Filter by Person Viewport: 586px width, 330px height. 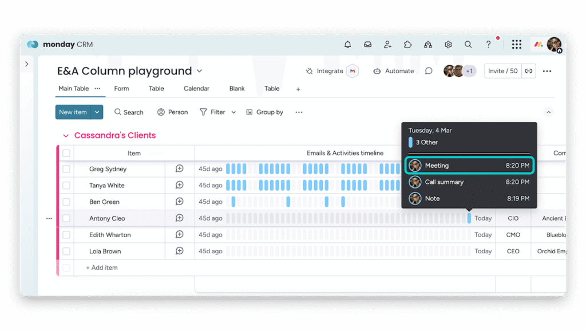click(x=172, y=112)
